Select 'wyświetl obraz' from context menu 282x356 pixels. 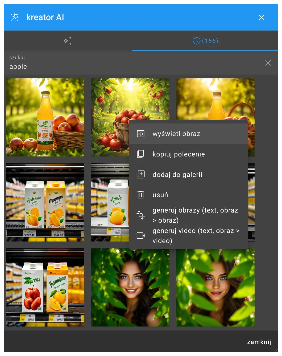click(x=176, y=134)
